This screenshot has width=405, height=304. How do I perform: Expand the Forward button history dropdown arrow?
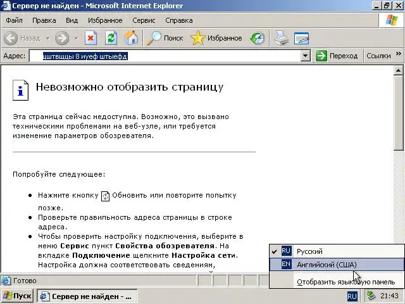click(x=76, y=38)
